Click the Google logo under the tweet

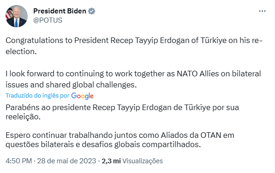coord(82,96)
